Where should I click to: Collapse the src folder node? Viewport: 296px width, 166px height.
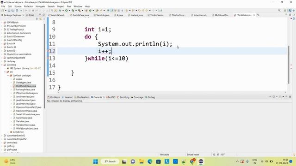tap(5, 72)
